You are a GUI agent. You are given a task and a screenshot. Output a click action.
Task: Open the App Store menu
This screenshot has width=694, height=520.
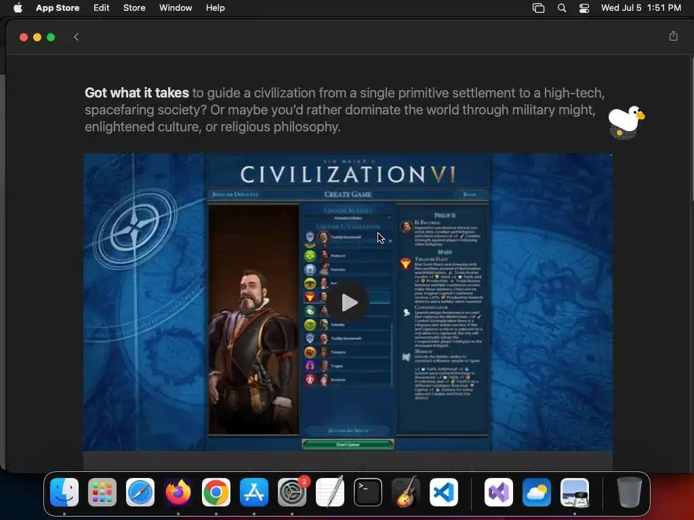(58, 8)
